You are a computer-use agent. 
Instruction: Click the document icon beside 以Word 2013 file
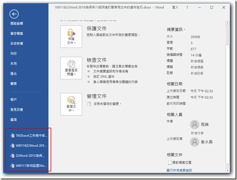click(x=12, y=156)
